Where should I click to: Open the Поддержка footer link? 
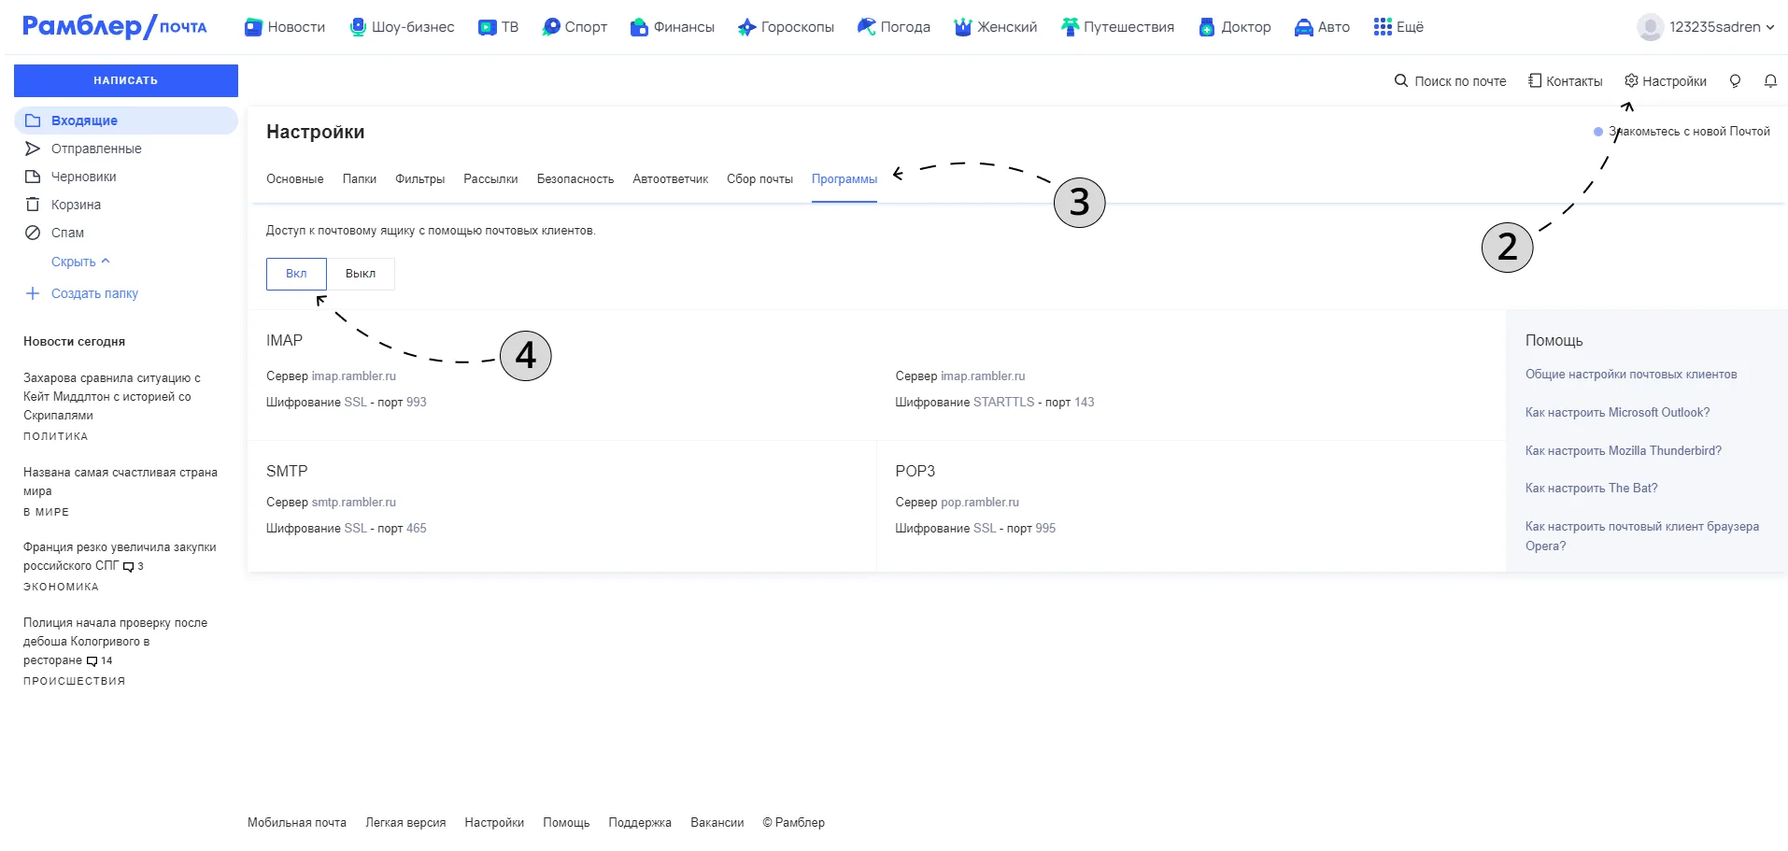tap(640, 823)
